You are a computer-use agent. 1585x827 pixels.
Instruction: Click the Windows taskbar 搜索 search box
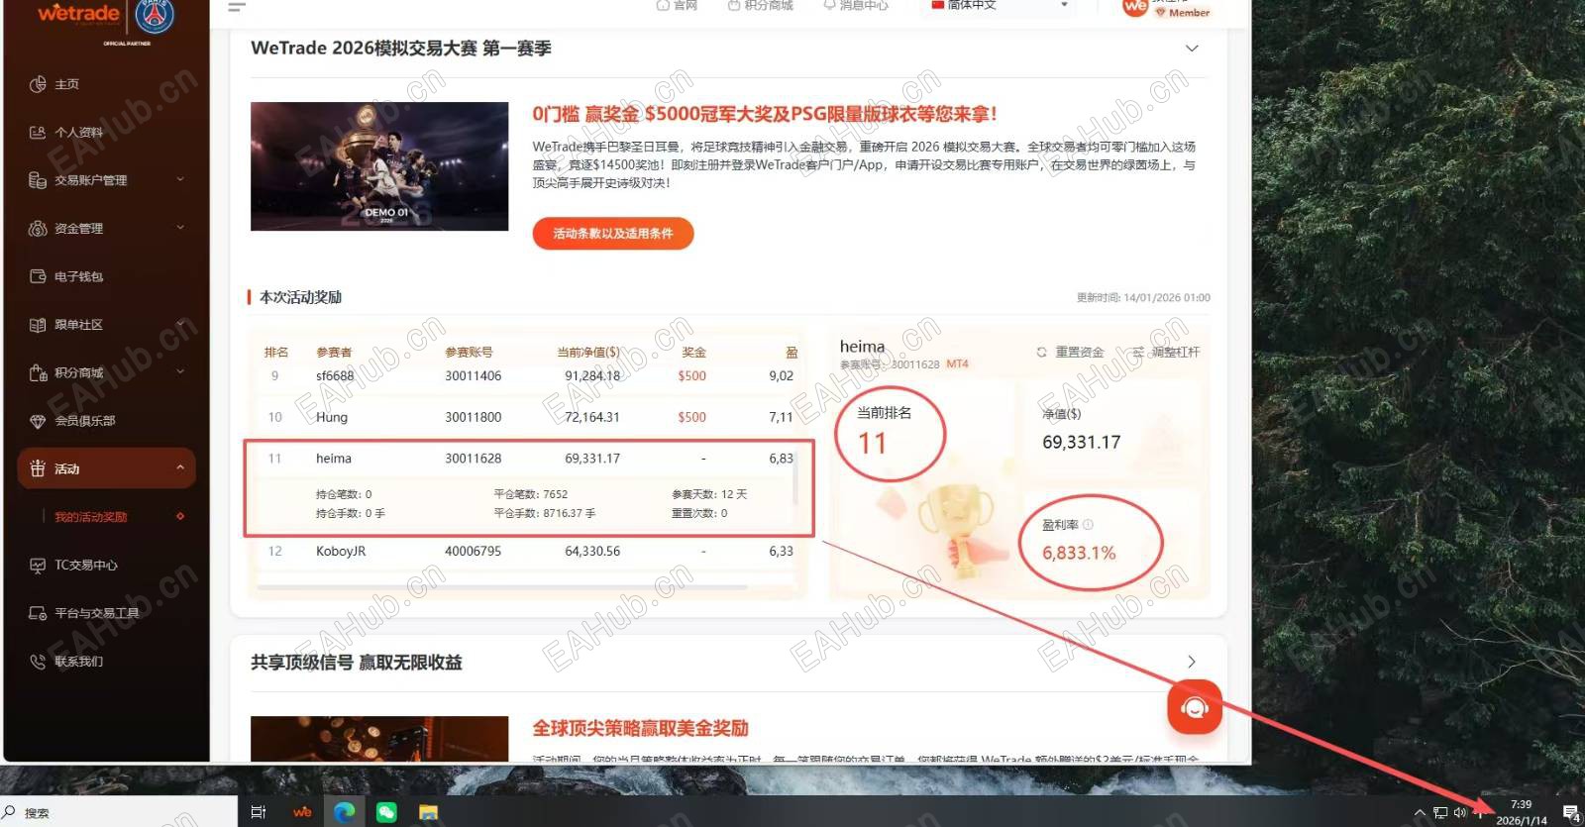click(x=119, y=812)
